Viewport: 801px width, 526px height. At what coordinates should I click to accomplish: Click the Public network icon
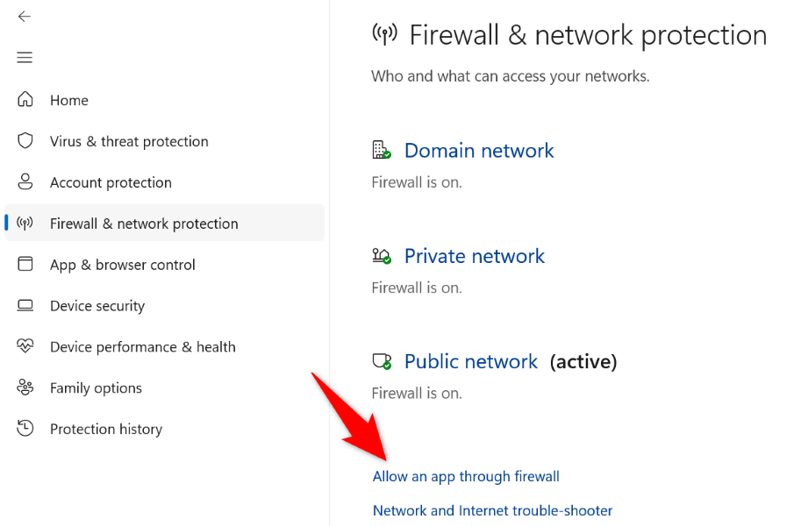[x=381, y=362]
